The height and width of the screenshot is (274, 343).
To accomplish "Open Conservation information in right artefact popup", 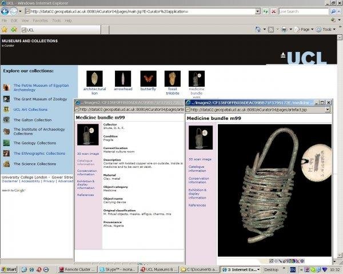I will [x=198, y=180].
